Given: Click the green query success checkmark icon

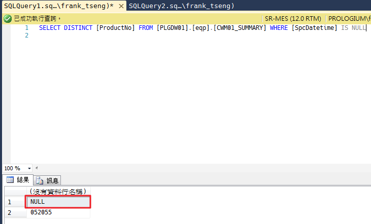Looking at the screenshot, I should (x=7, y=18).
